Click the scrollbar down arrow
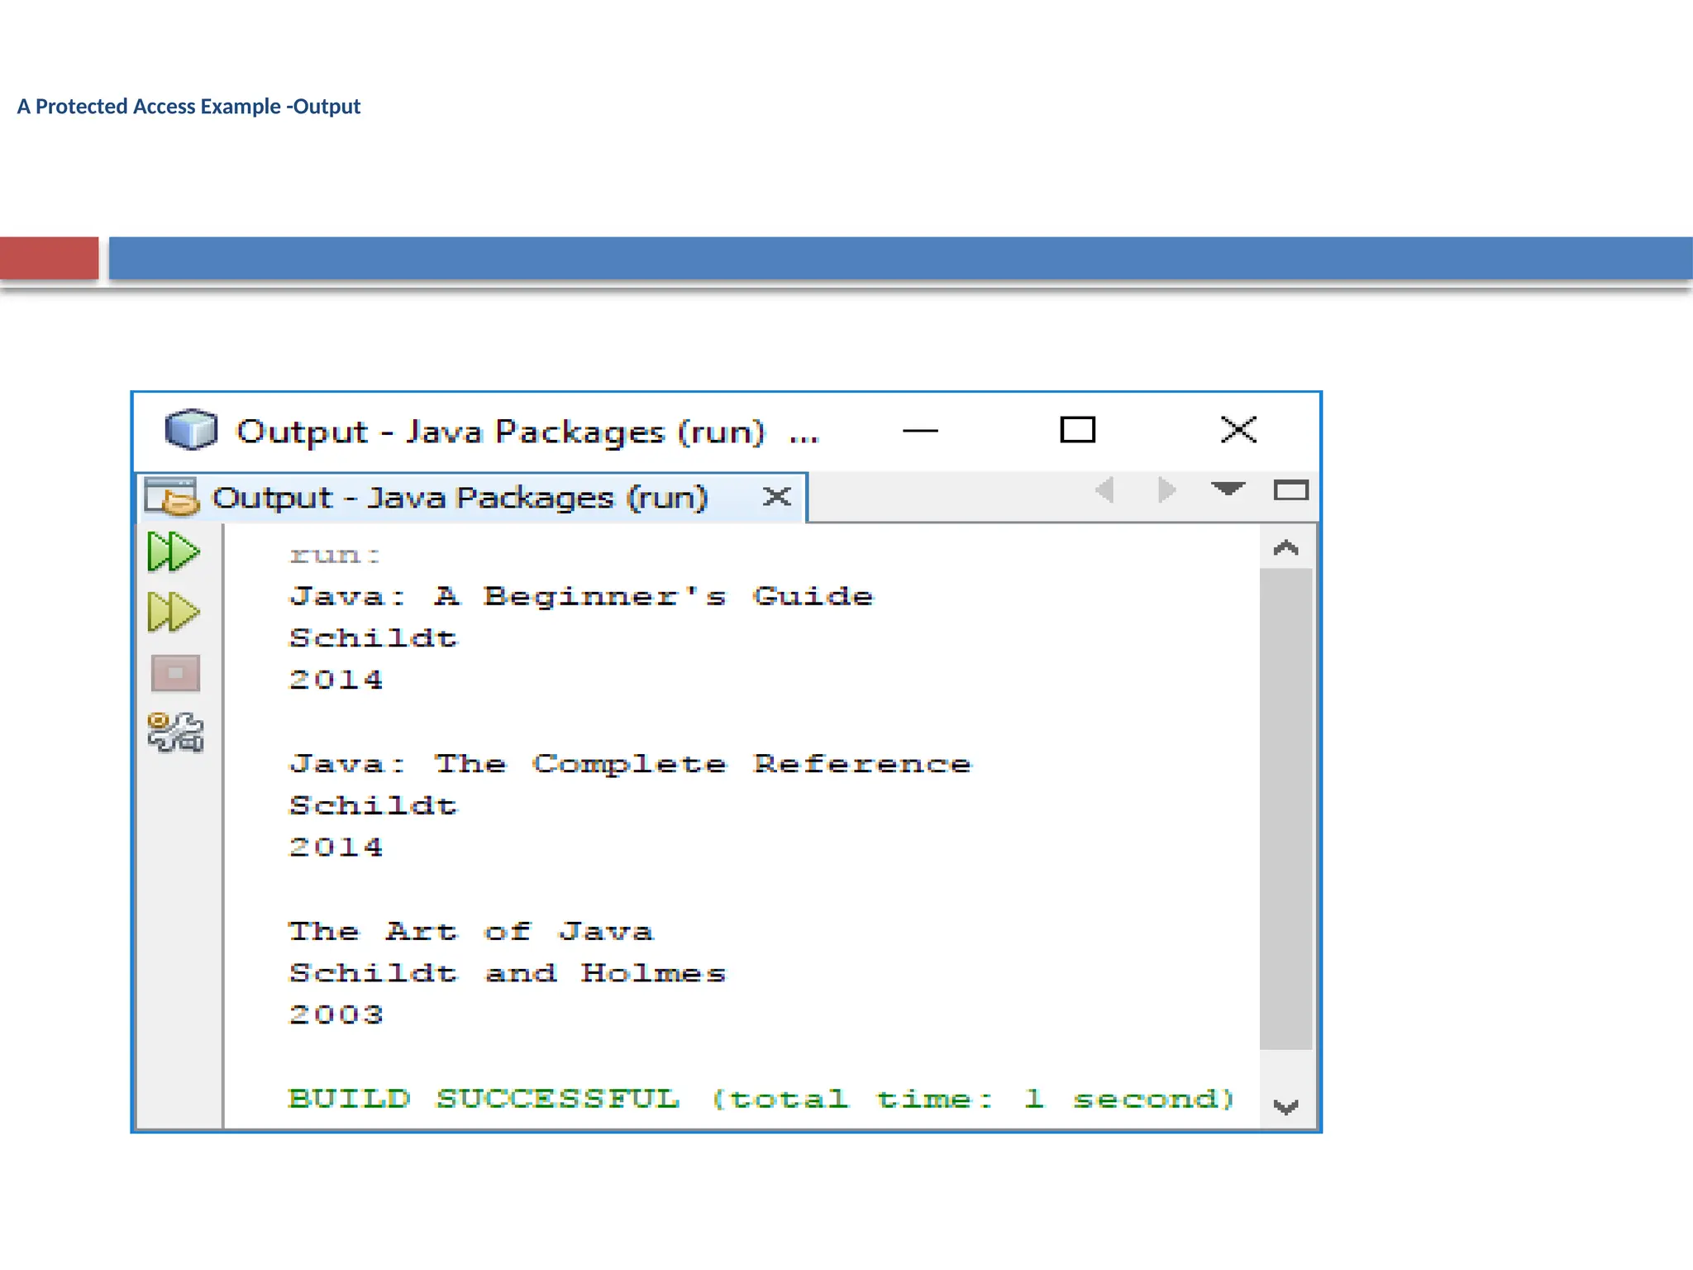The width and height of the screenshot is (1693, 1270). pyautogui.click(x=1285, y=1106)
